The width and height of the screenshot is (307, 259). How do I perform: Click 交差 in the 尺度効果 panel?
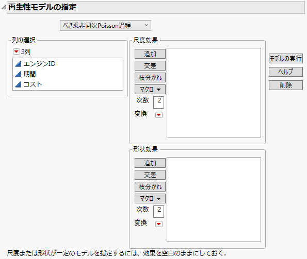[x=150, y=65]
